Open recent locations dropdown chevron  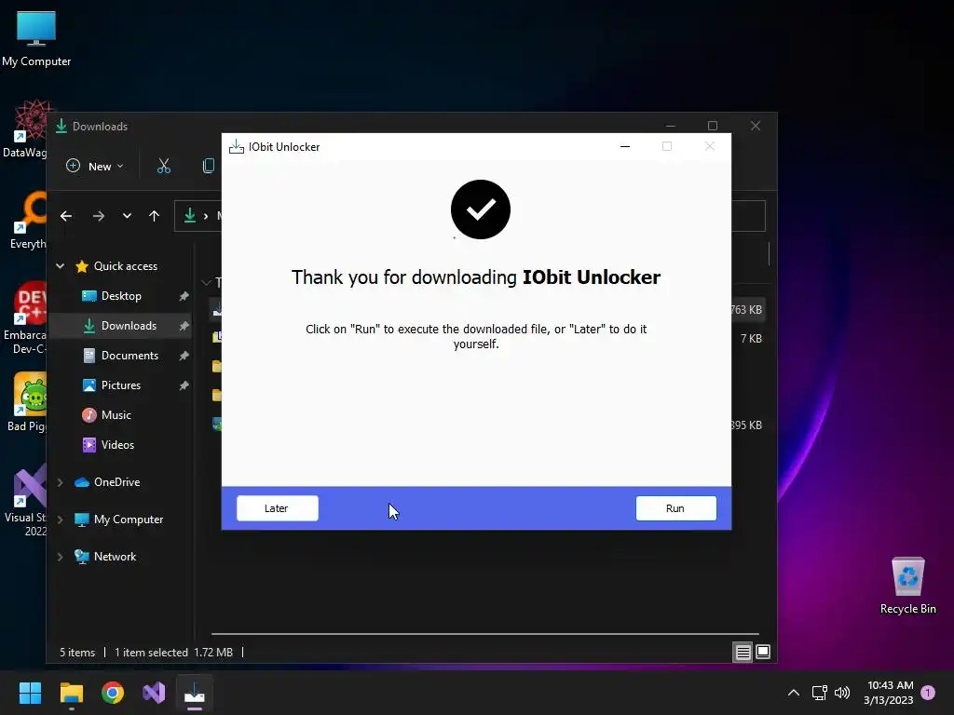pos(127,216)
